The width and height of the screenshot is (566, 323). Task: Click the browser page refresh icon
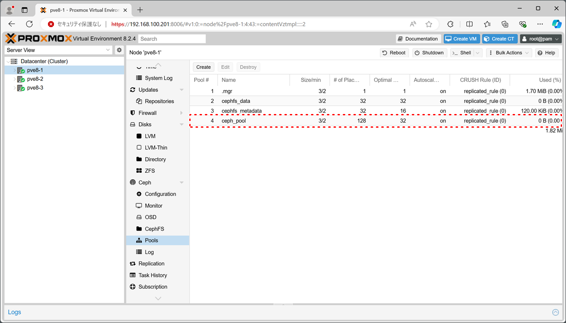click(29, 24)
